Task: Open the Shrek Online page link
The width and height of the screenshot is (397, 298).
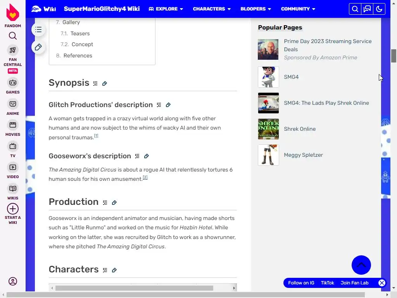Action: (x=300, y=129)
